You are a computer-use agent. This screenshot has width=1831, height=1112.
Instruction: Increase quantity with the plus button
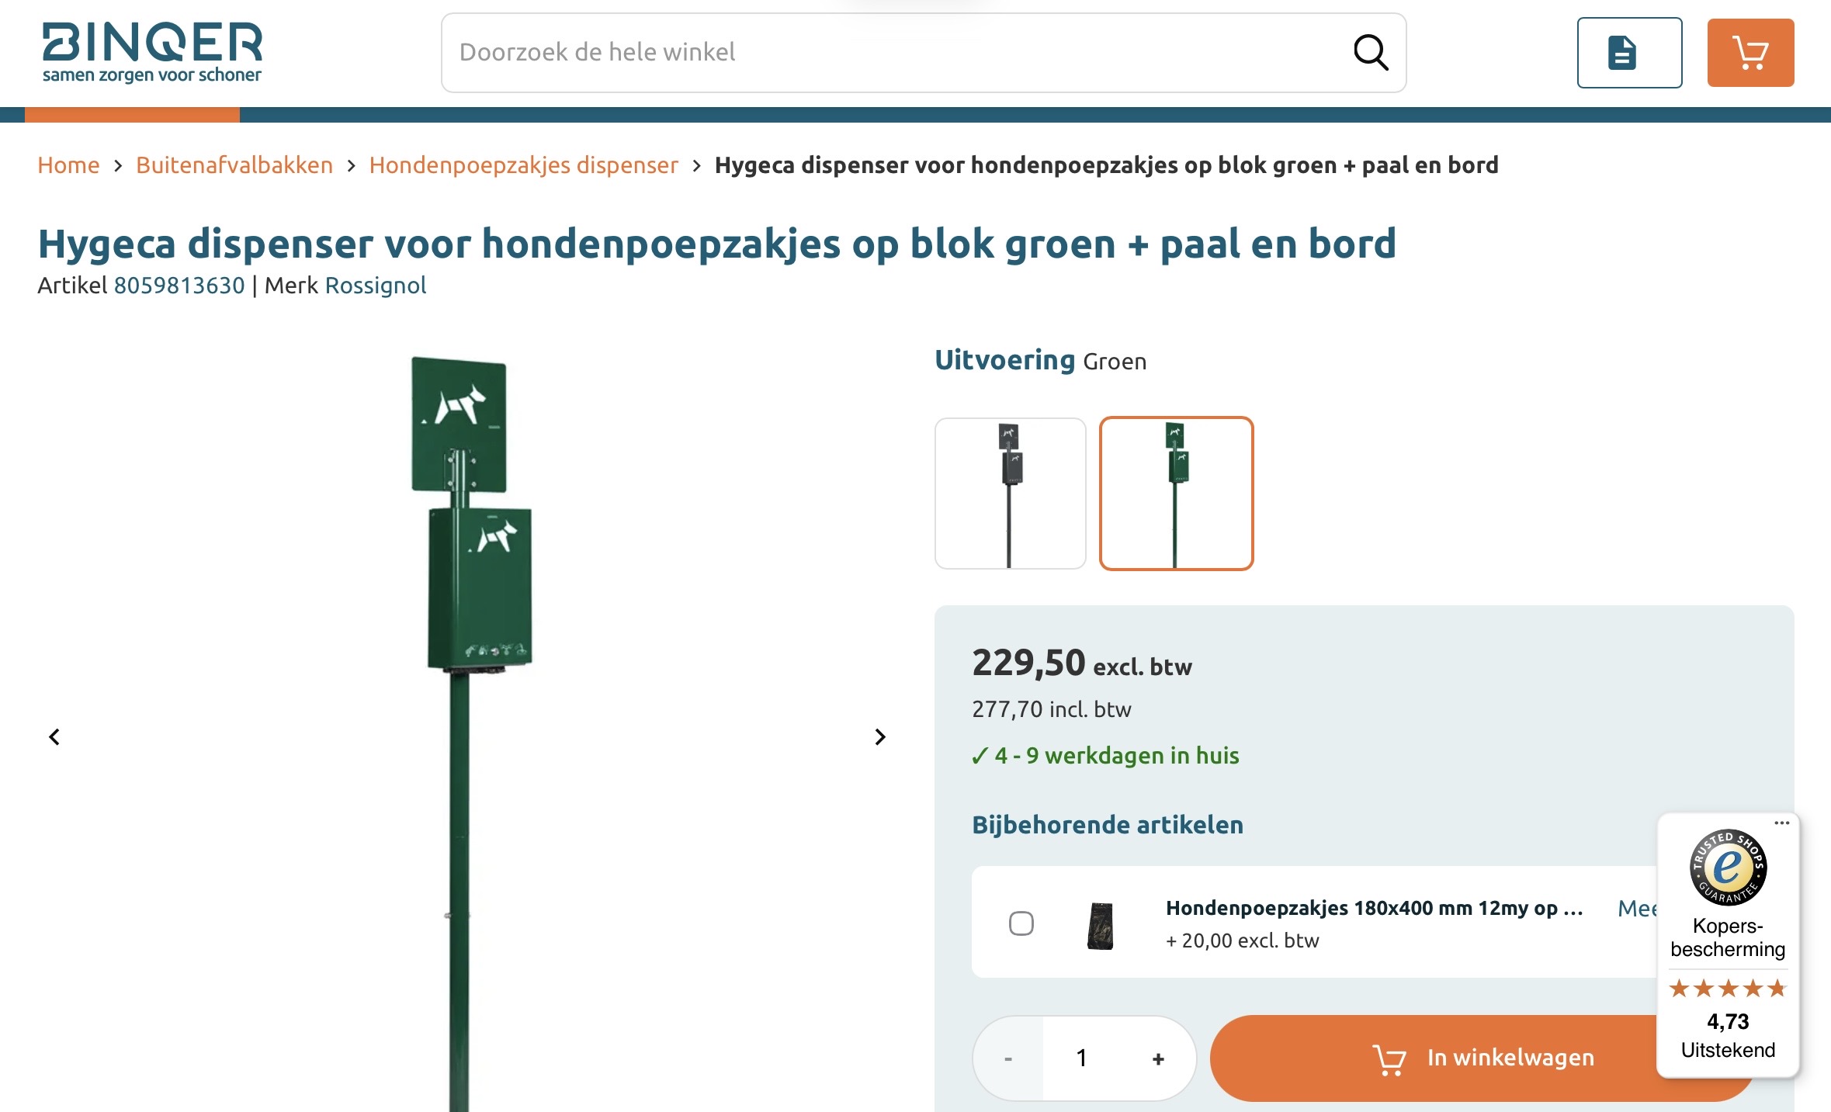click(1158, 1058)
